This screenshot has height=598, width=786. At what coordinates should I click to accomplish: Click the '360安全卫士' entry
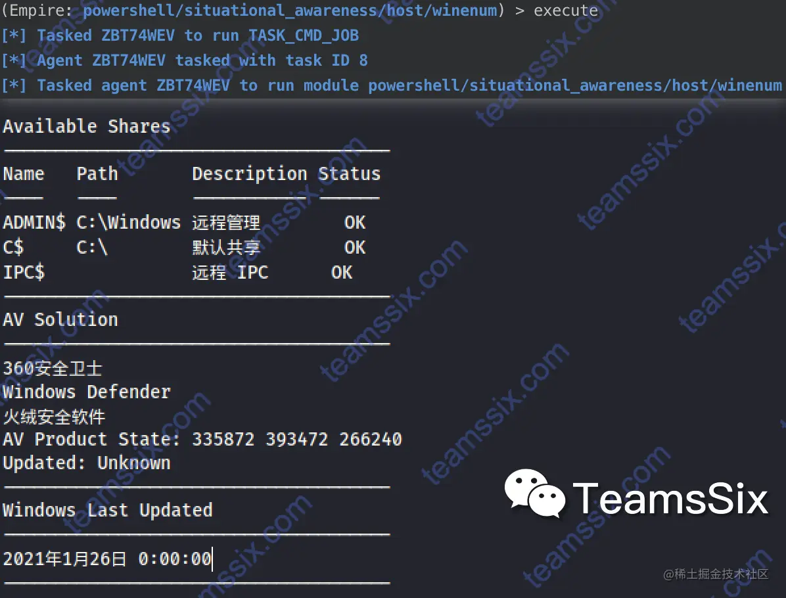(x=53, y=369)
